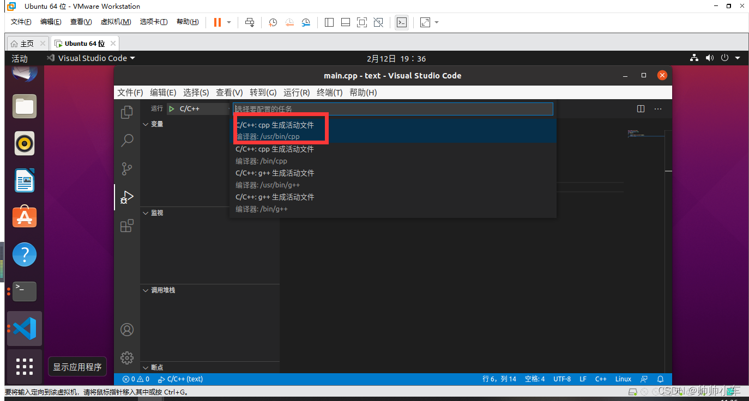Open Files from the Ubuntu dock
The width and height of the screenshot is (749, 401).
point(25,106)
